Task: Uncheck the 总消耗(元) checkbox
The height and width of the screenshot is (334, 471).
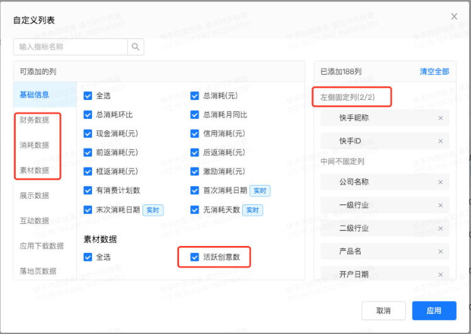Action: [x=195, y=96]
